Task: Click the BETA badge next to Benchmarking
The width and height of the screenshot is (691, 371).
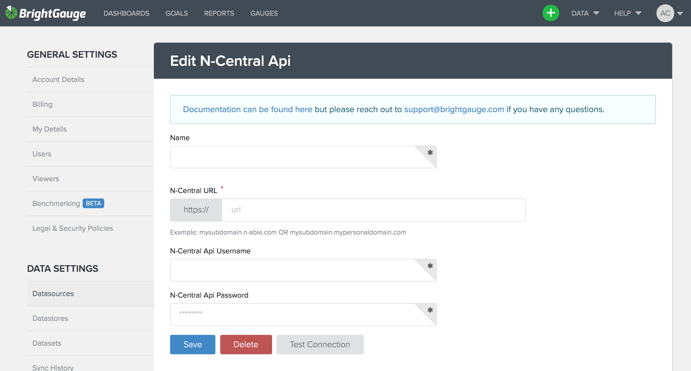Action: click(93, 203)
